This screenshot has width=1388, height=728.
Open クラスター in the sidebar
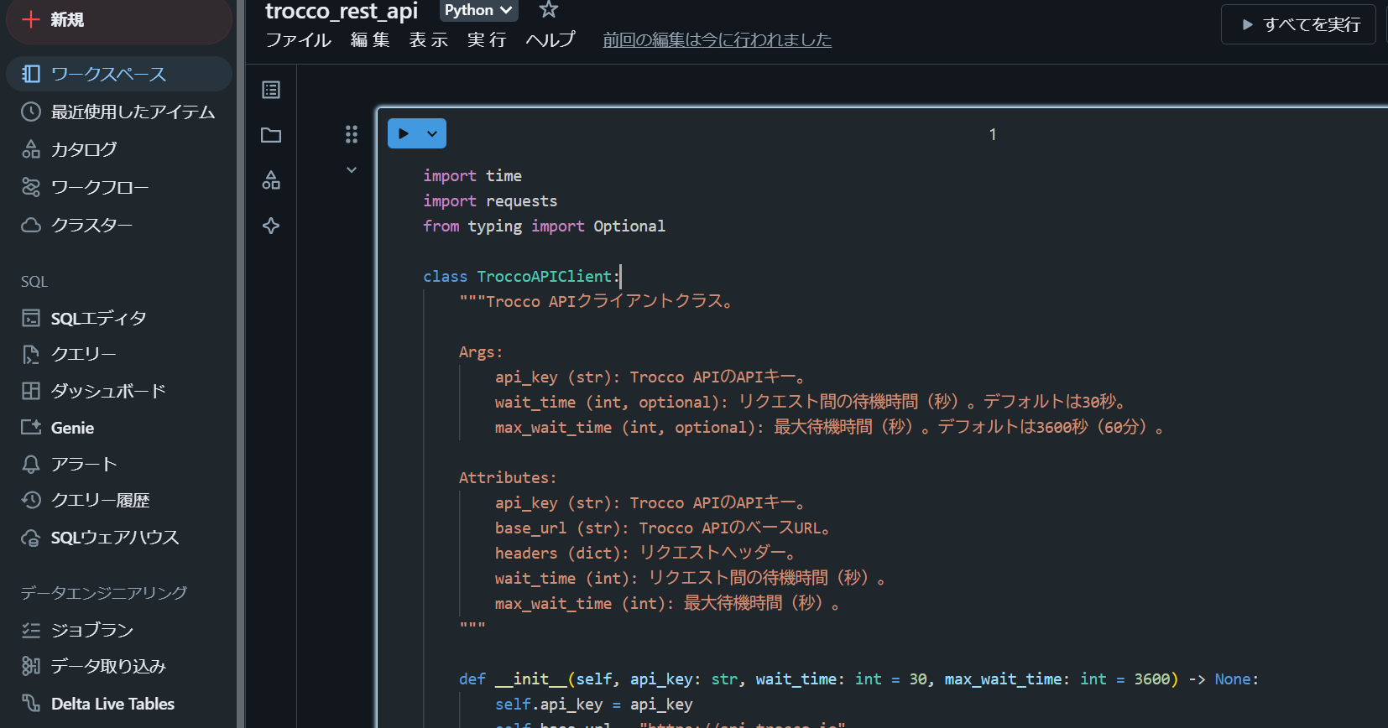[x=119, y=225]
